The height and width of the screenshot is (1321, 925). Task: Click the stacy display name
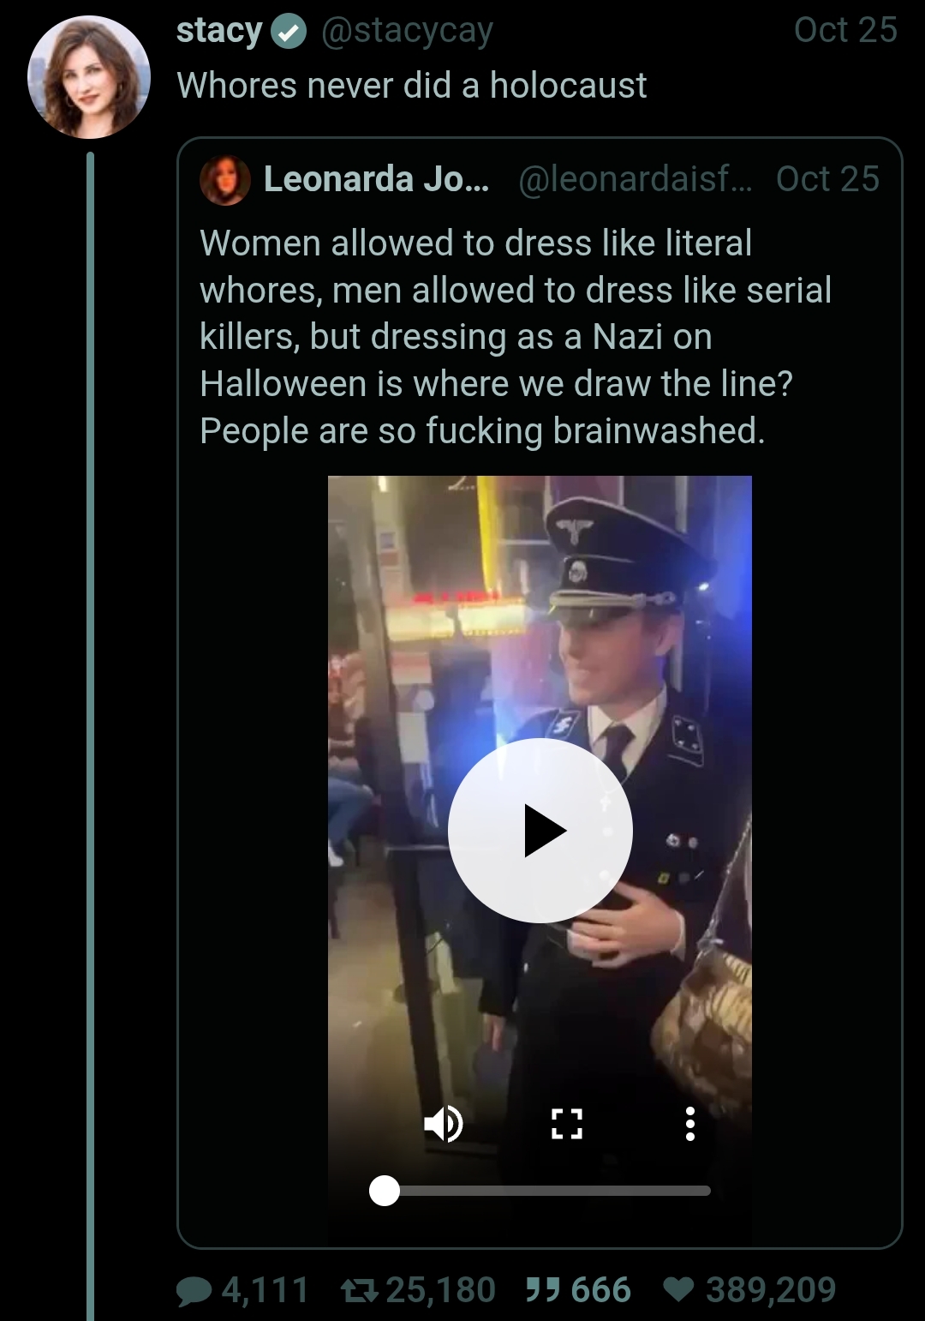pos(219,32)
